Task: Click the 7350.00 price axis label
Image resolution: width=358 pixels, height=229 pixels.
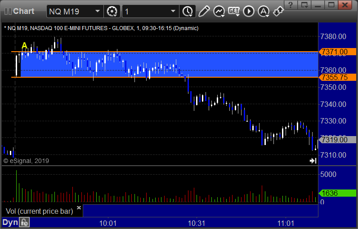Action: coord(333,87)
